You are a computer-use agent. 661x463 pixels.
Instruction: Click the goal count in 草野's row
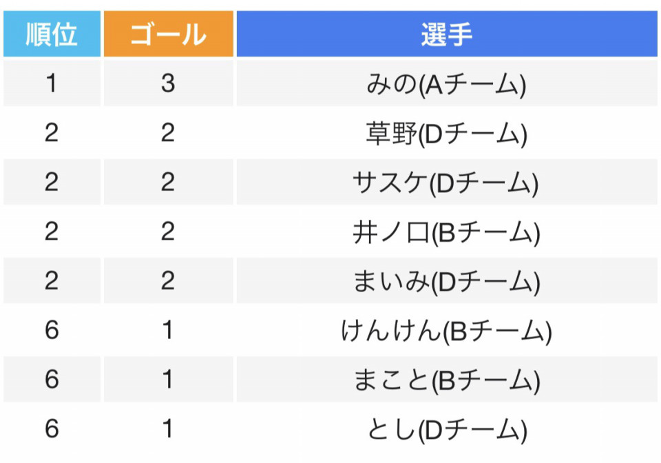coord(168,134)
